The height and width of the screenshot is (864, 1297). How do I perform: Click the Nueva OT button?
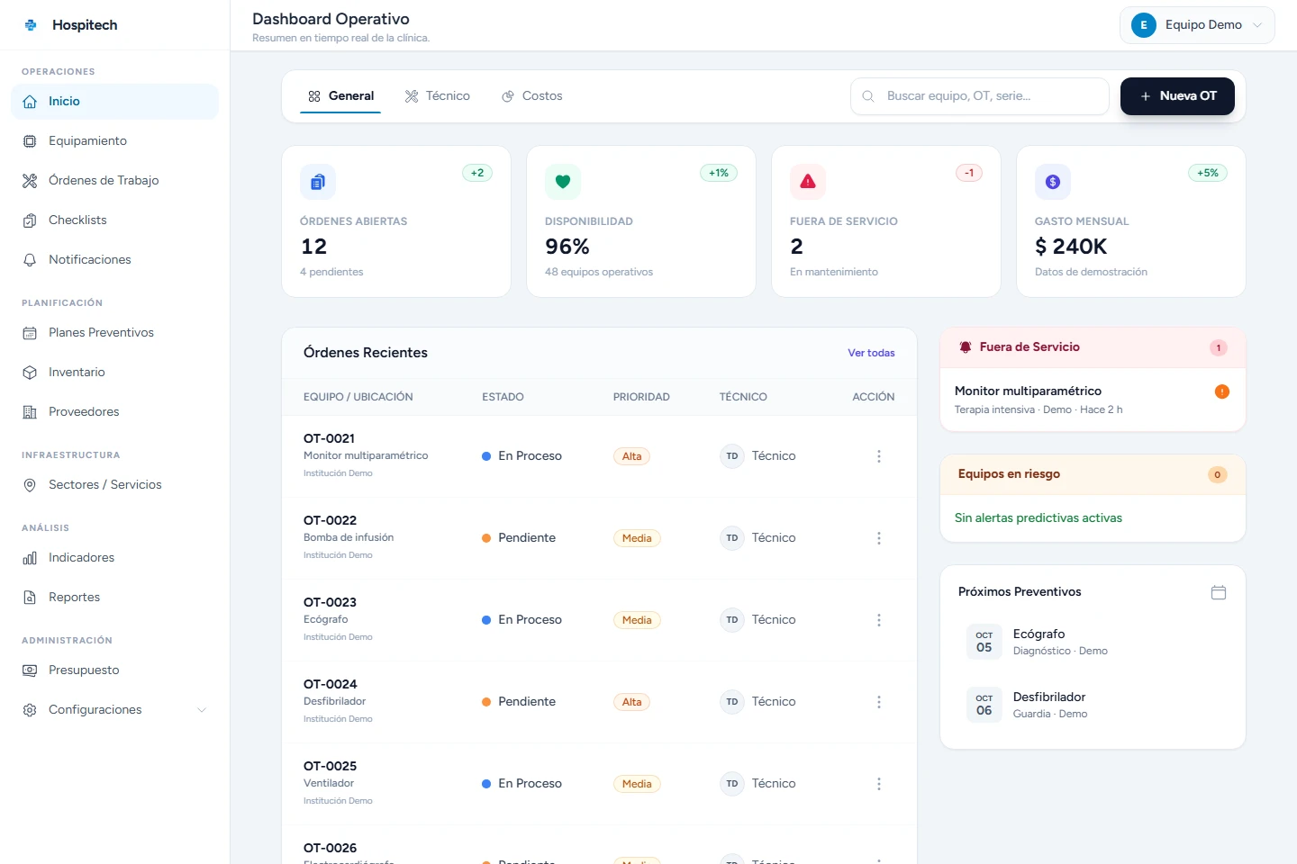point(1177,96)
